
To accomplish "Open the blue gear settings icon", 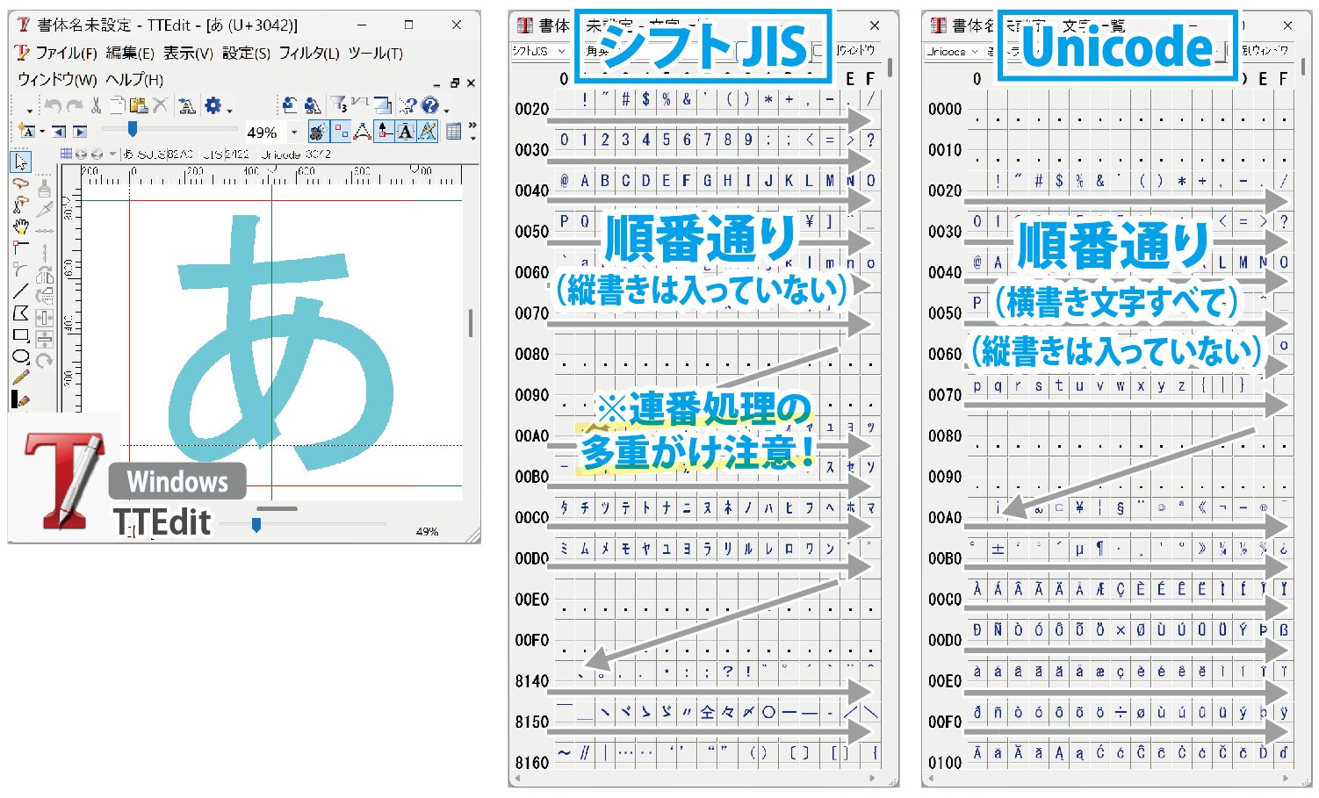I will [x=213, y=105].
